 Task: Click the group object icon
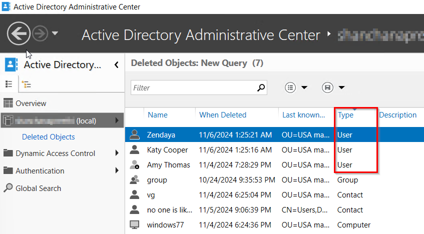coord(134,180)
